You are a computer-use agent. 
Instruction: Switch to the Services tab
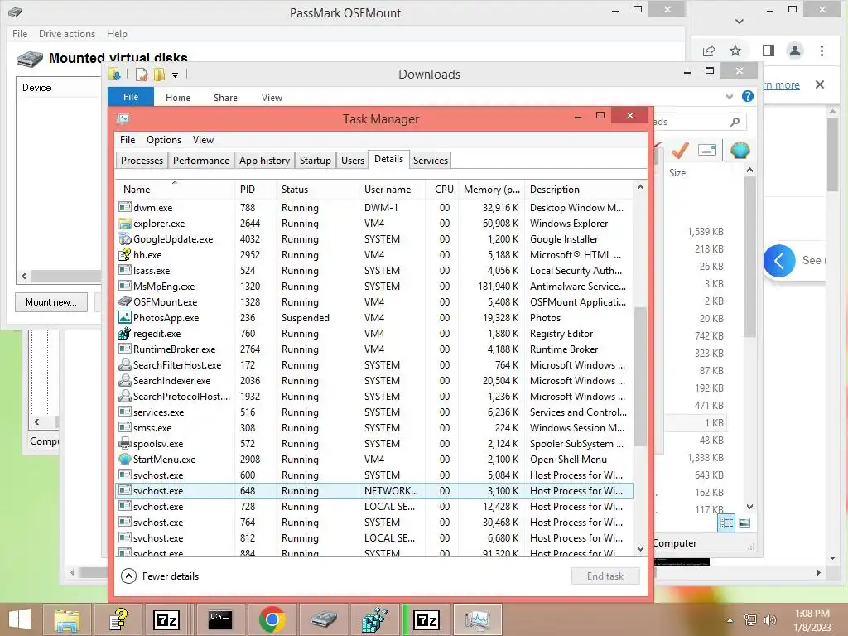(x=431, y=161)
